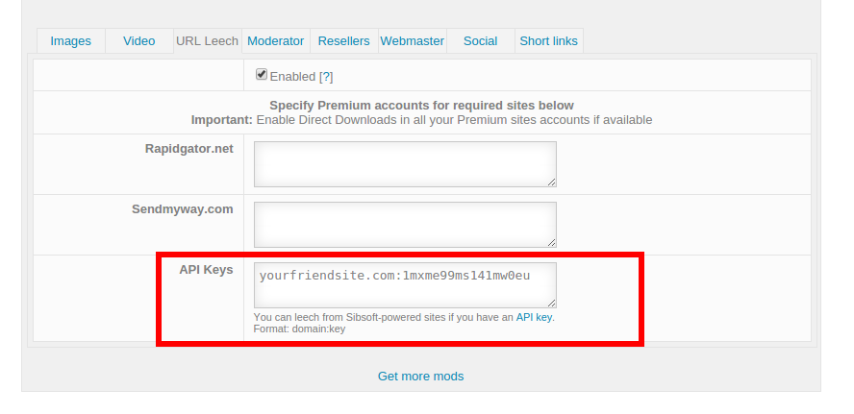Toggle the Enabled checkbox

click(x=262, y=75)
